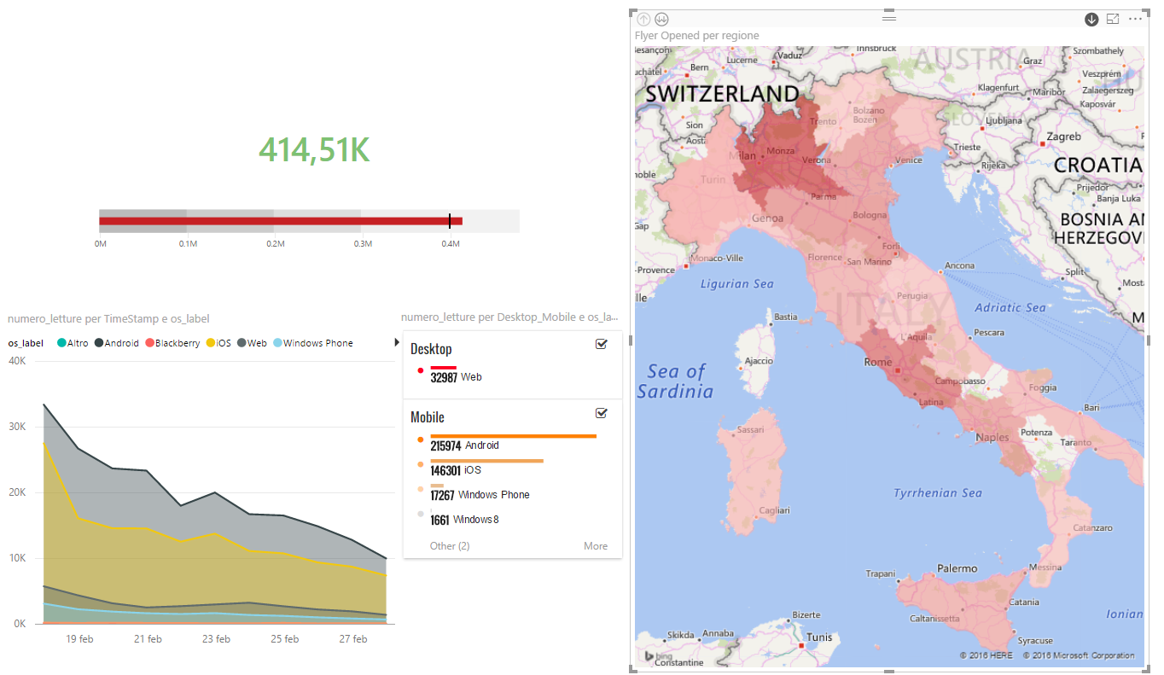
Task: Click the 0.4M label on the bullet axis
Action: click(x=451, y=244)
